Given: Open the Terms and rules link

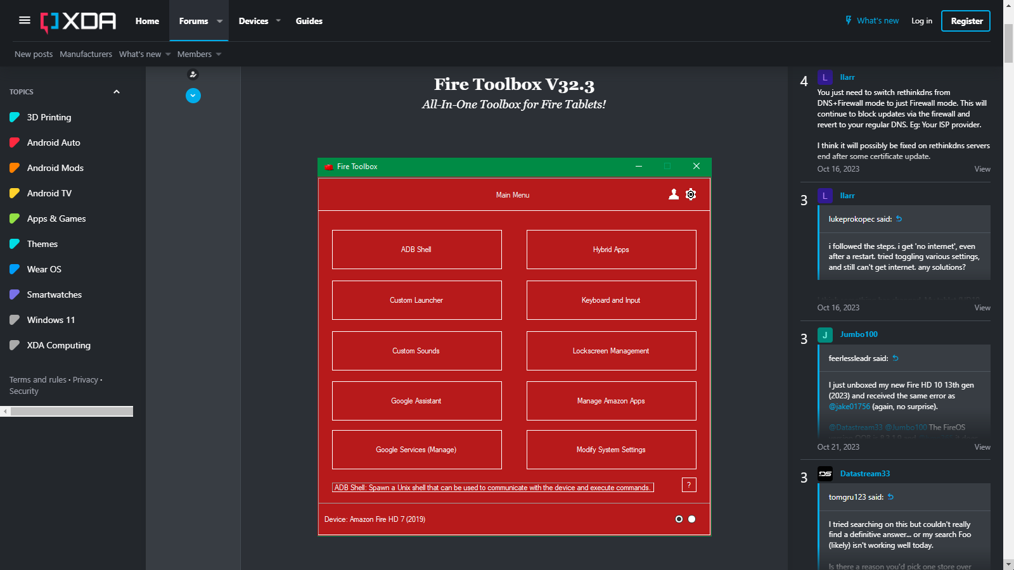Looking at the screenshot, I should click(x=38, y=380).
